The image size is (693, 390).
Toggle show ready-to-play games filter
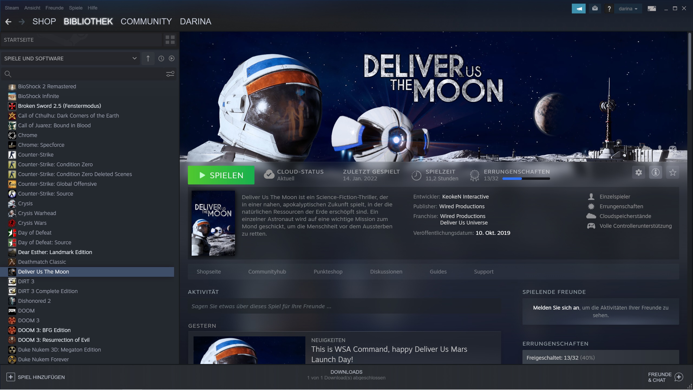click(x=172, y=58)
